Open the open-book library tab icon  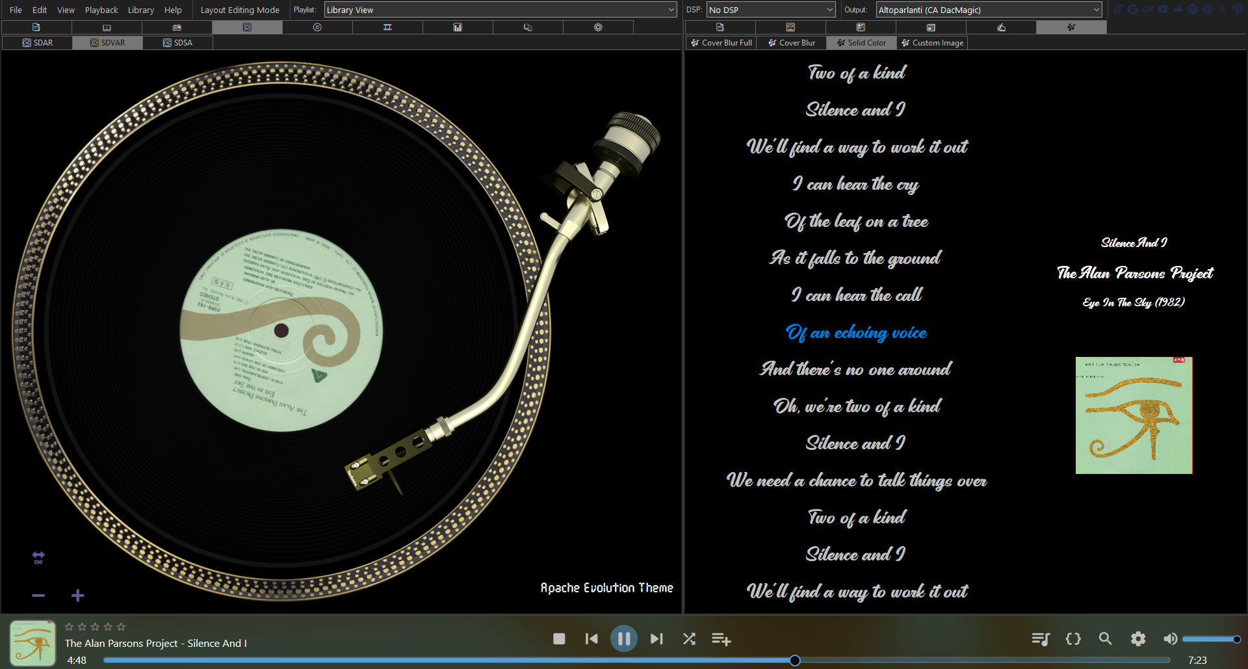[x=107, y=27]
